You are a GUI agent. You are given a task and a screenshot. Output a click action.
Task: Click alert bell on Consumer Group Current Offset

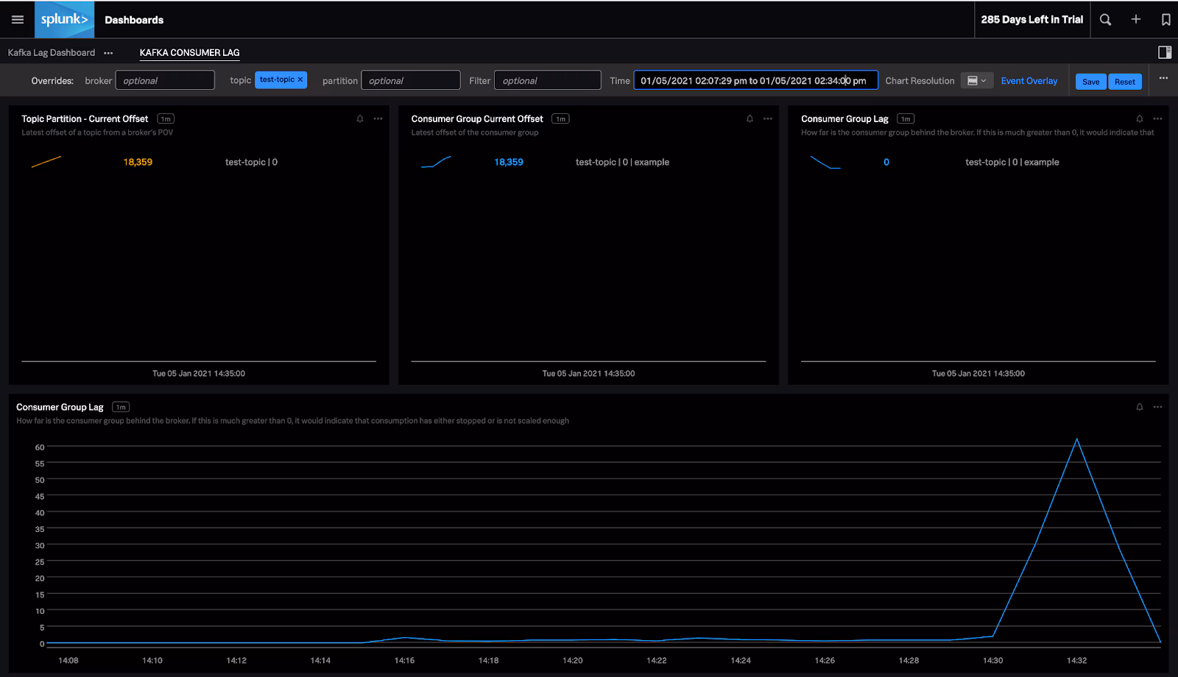750,118
